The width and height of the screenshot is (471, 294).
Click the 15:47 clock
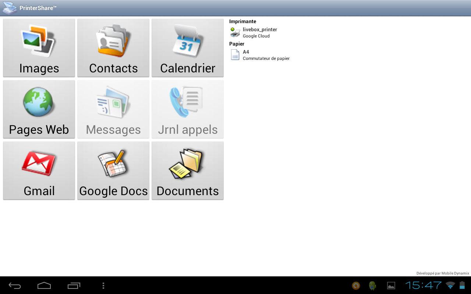coord(423,285)
